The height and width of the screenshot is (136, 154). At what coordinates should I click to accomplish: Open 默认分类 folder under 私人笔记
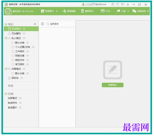tap(20, 43)
